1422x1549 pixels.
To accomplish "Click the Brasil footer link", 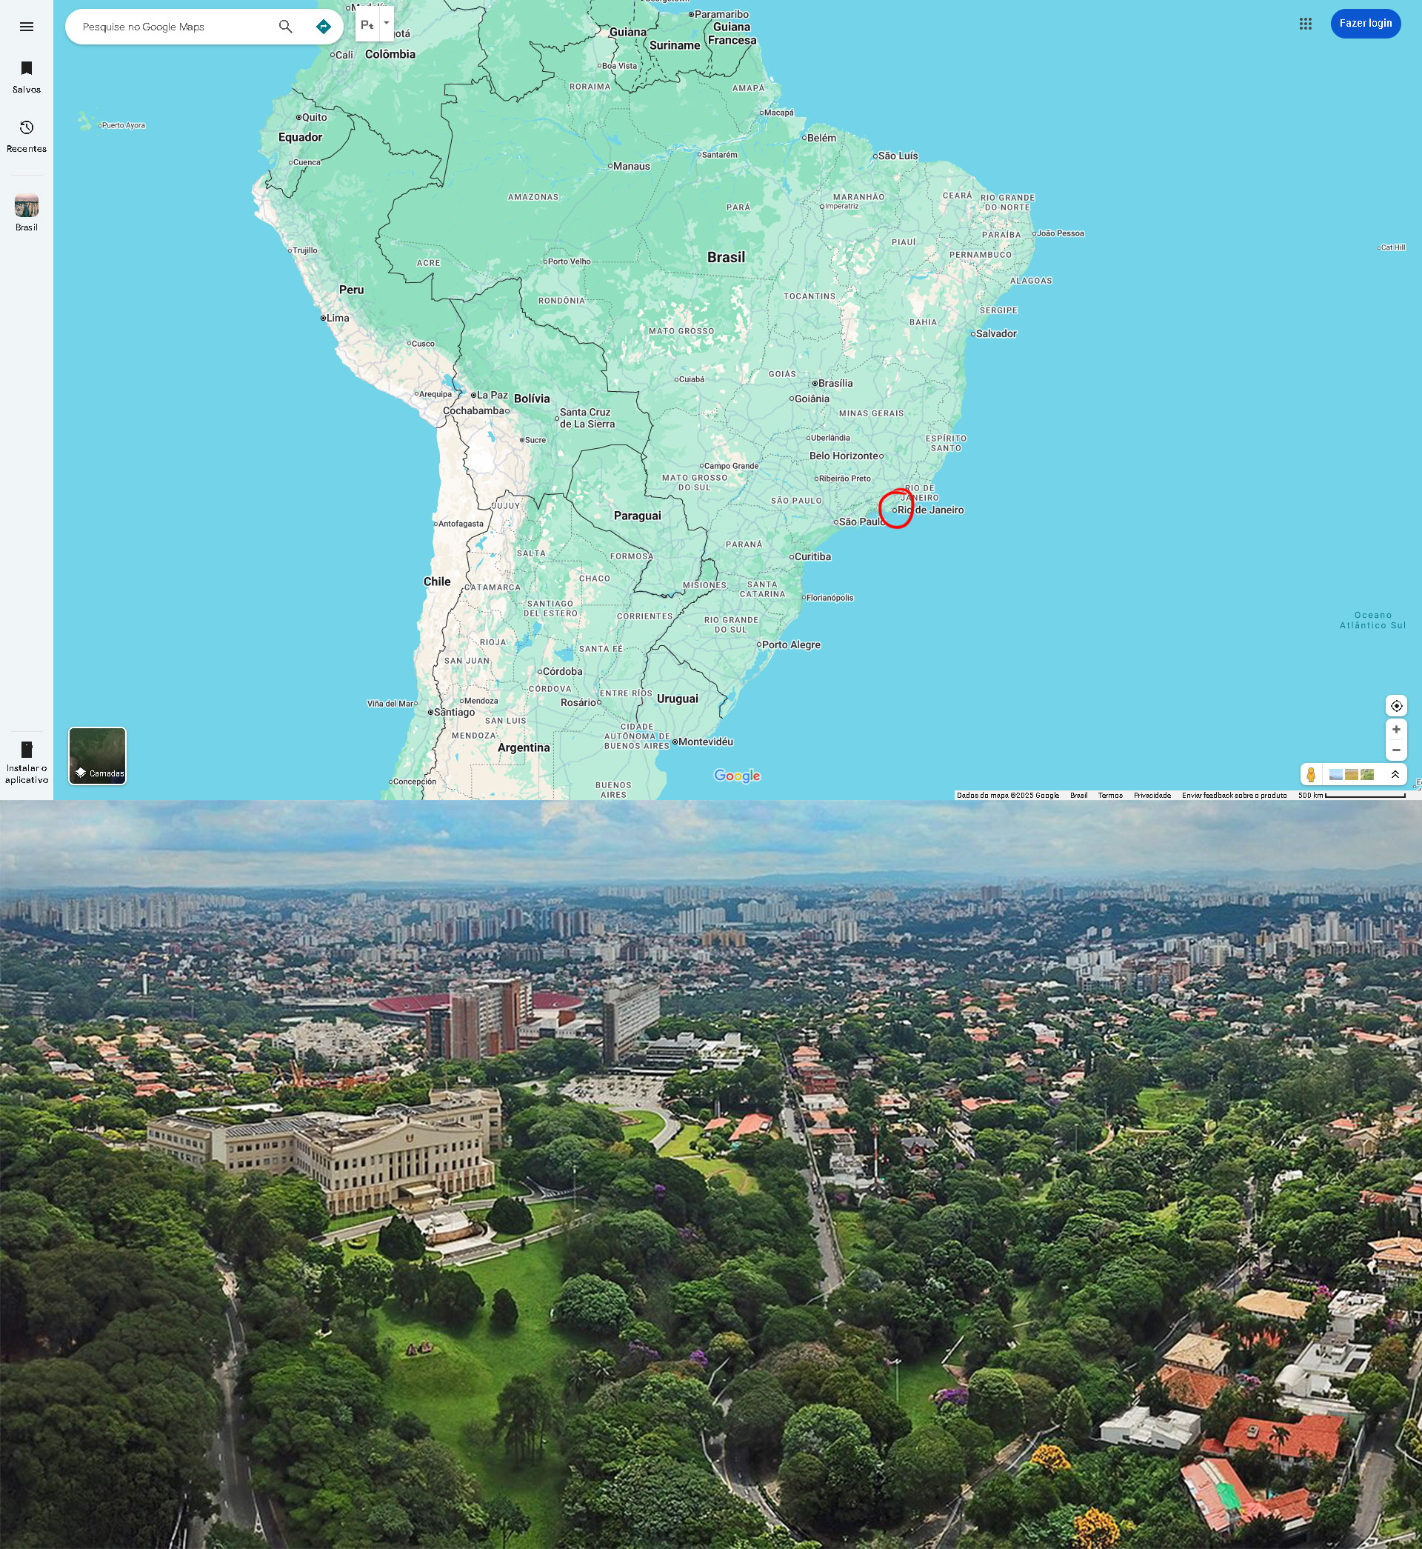I will click(1079, 796).
